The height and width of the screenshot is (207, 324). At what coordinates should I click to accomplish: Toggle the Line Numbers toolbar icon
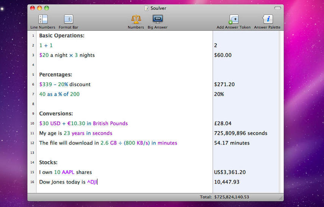pyautogui.click(x=43, y=19)
